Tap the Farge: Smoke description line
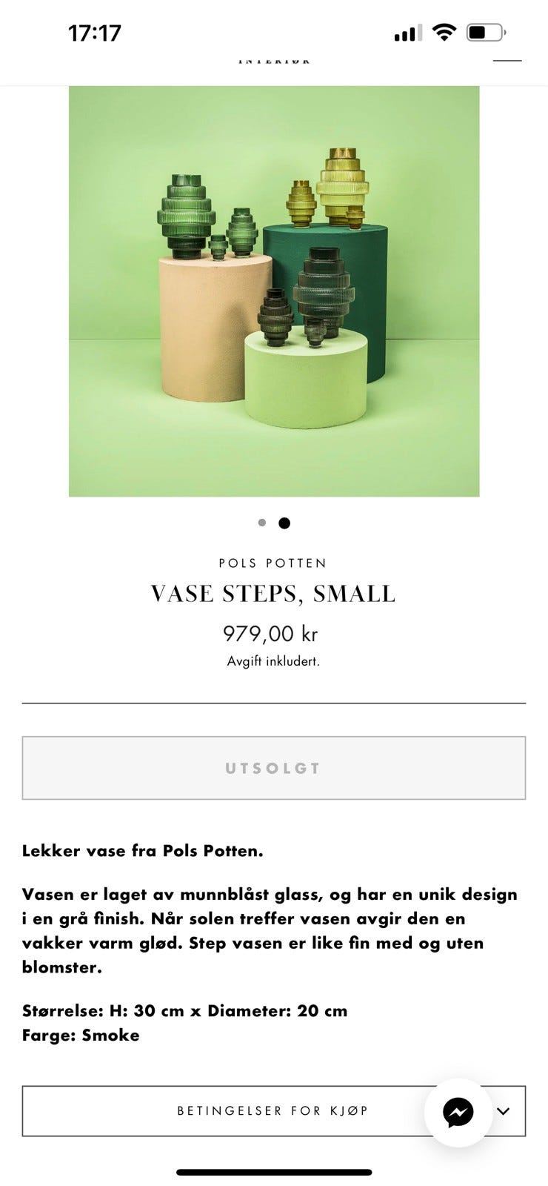The height and width of the screenshot is (1186, 548). tap(81, 1035)
